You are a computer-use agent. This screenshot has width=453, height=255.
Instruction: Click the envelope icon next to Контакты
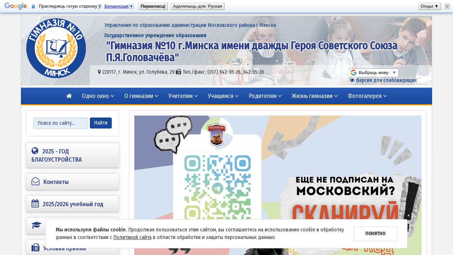click(x=35, y=181)
